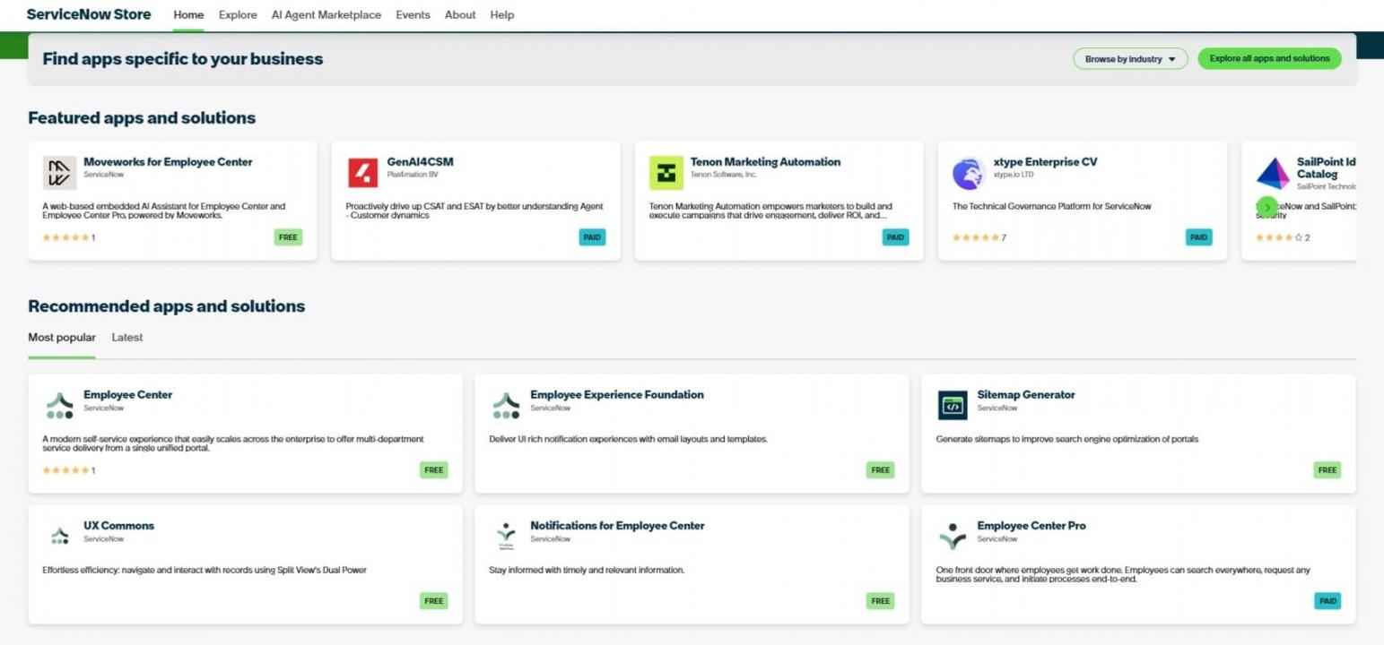
Task: Click 'The Technical Governance Platform for ServiceNow' text
Action: [x=1051, y=206]
